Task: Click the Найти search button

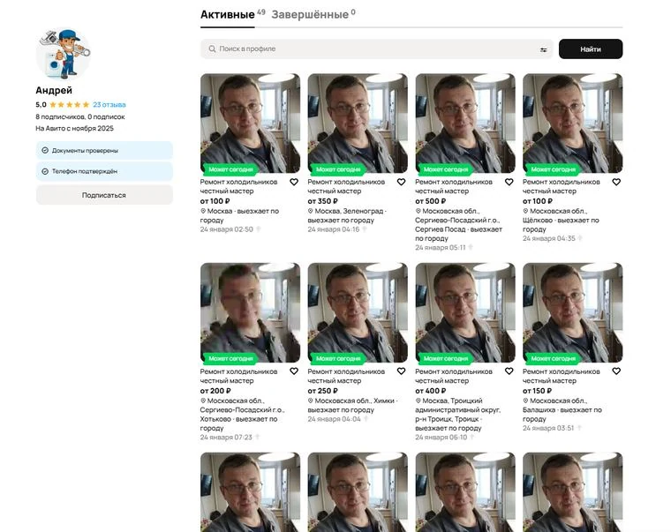Action: tap(591, 49)
